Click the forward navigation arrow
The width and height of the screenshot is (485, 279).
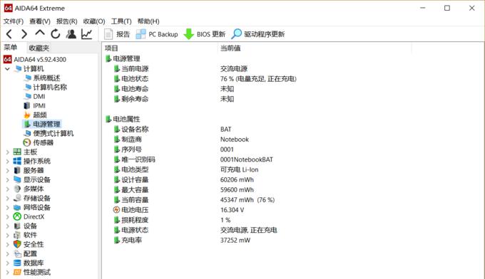tap(24, 34)
